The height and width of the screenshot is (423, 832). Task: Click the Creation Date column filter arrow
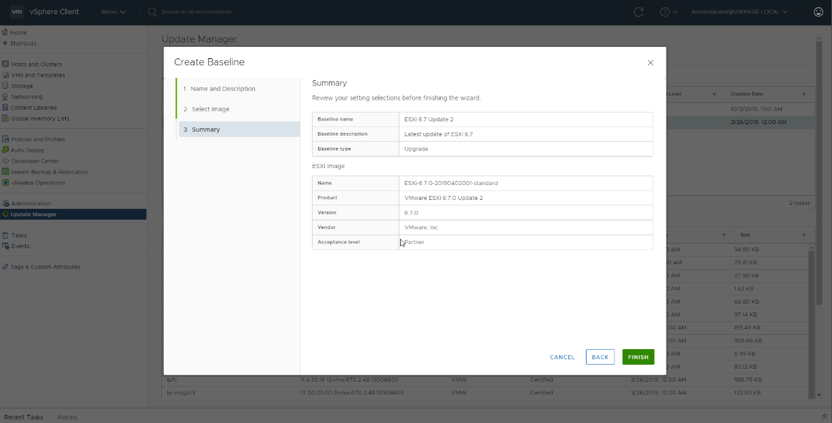pyautogui.click(x=804, y=94)
